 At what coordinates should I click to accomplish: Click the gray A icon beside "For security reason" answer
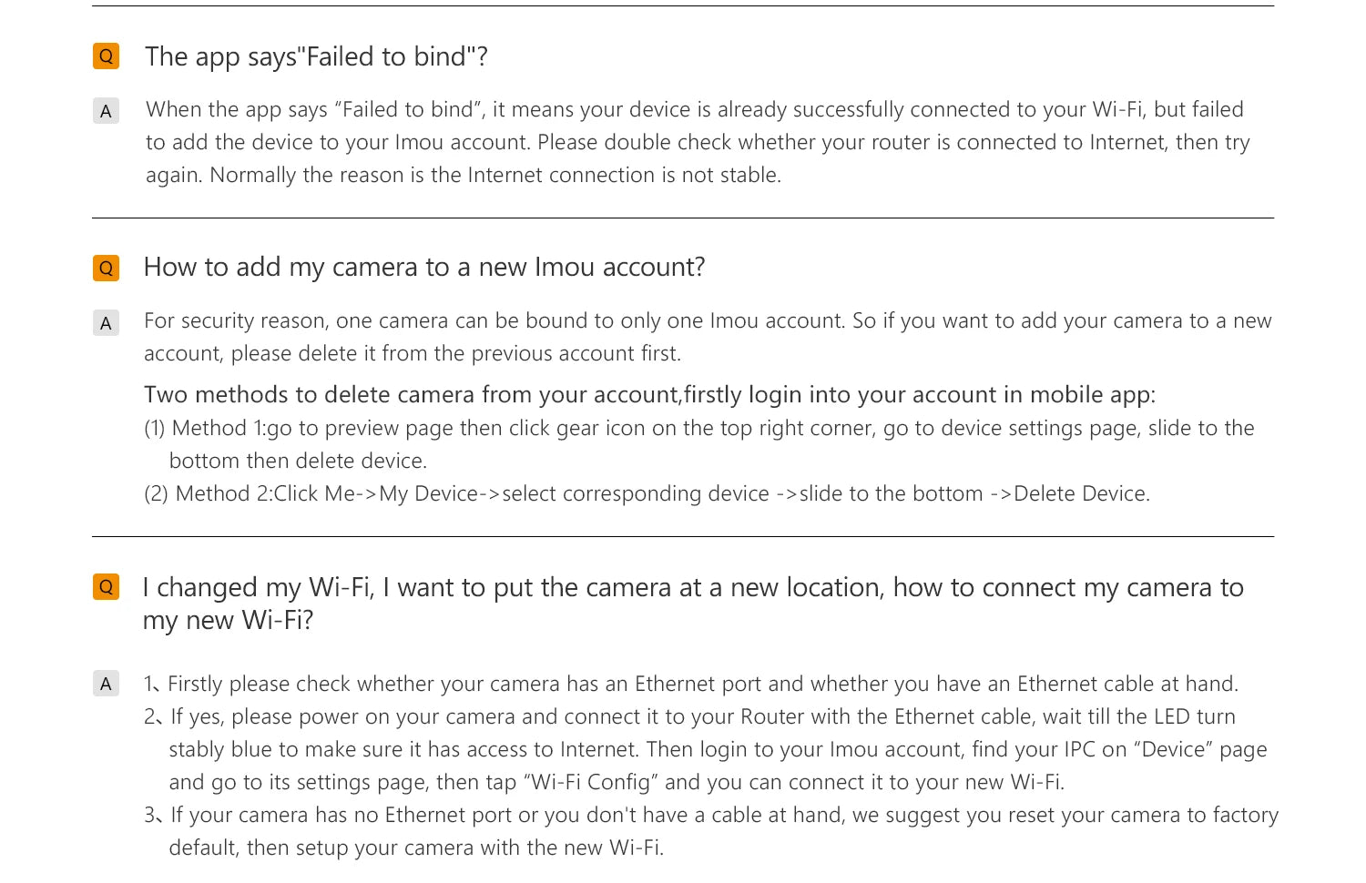coord(106,323)
